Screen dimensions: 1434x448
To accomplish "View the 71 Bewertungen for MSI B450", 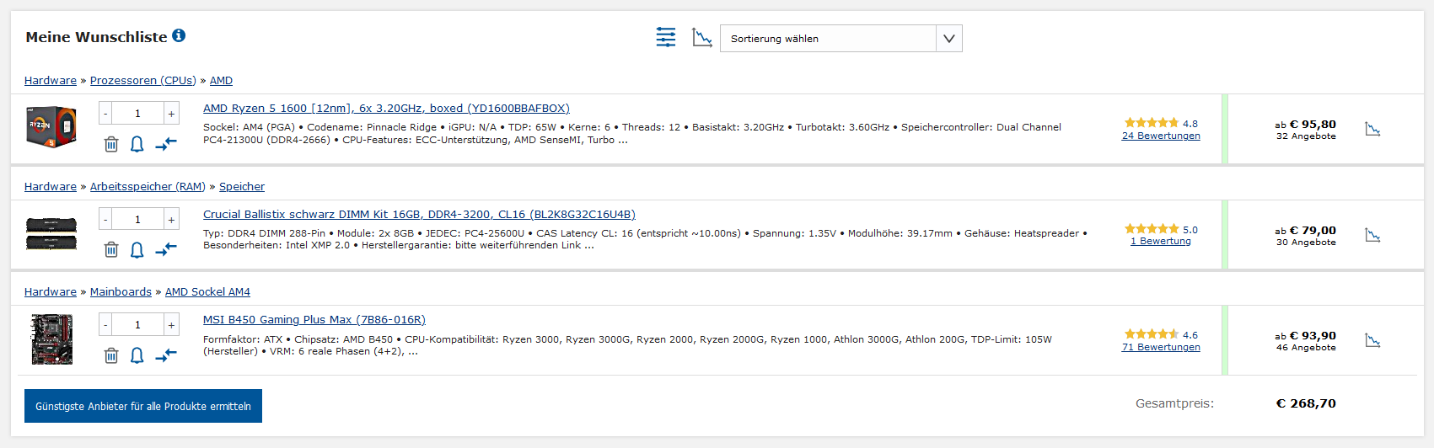I will [x=1161, y=347].
